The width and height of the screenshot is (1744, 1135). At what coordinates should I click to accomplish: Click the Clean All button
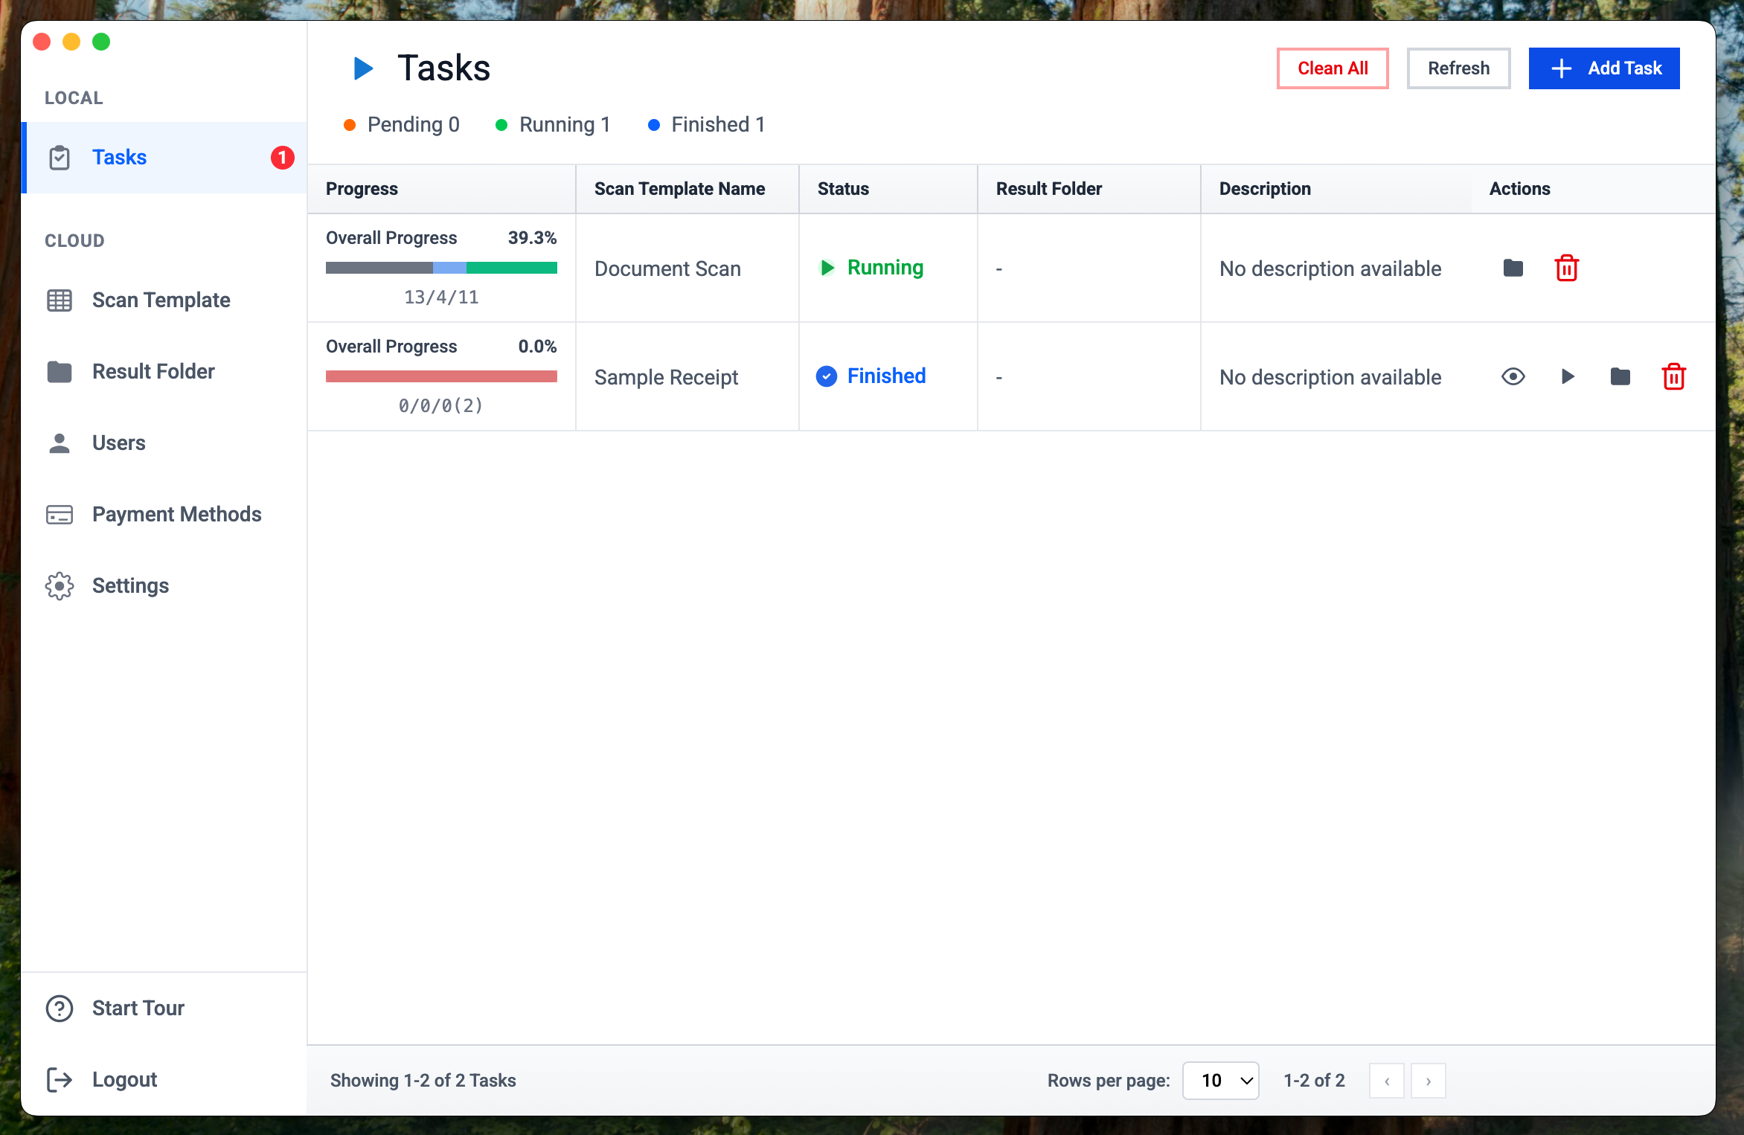point(1332,68)
